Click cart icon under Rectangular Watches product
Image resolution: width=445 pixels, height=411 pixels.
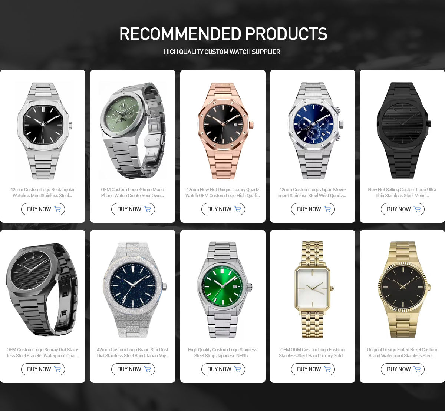[57, 209]
